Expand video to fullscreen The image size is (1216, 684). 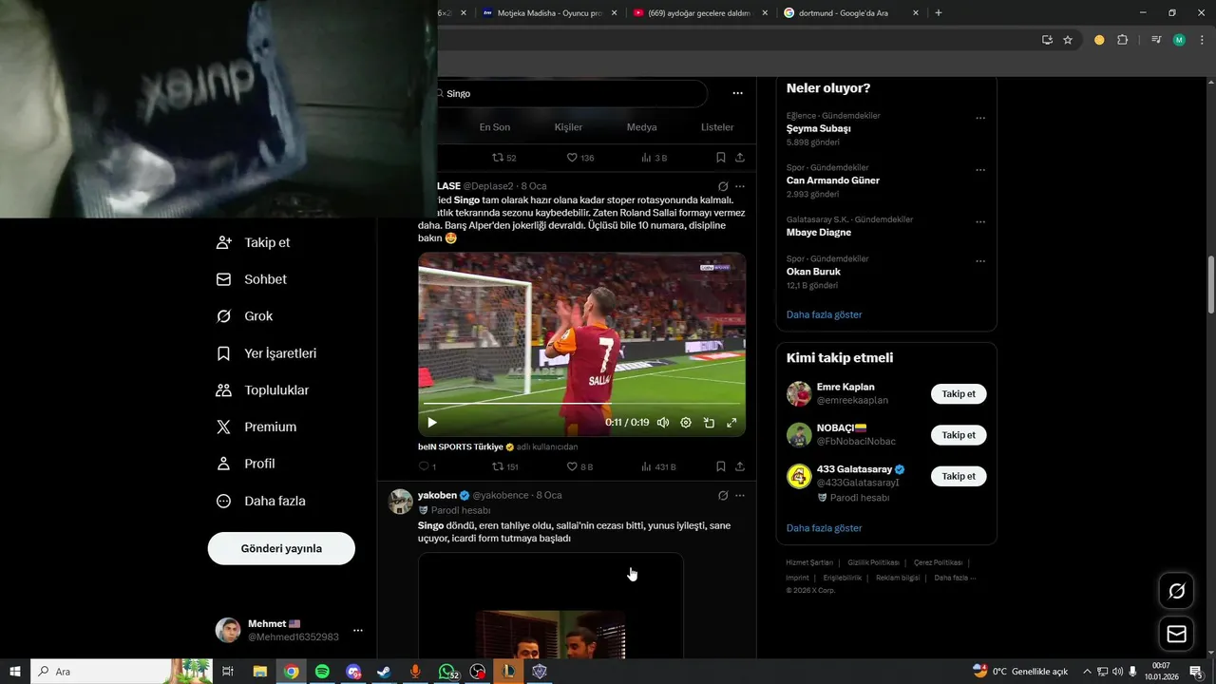pos(731,423)
